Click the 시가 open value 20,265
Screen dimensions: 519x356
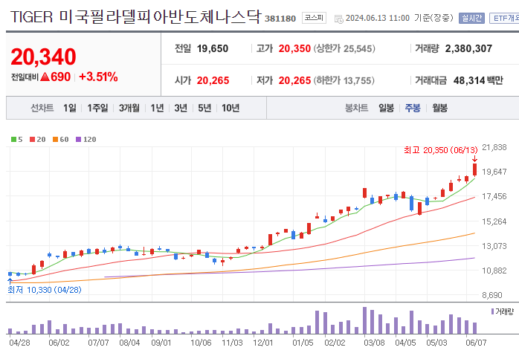click(213, 80)
